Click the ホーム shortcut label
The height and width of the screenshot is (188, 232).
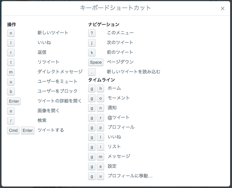click(x=114, y=88)
